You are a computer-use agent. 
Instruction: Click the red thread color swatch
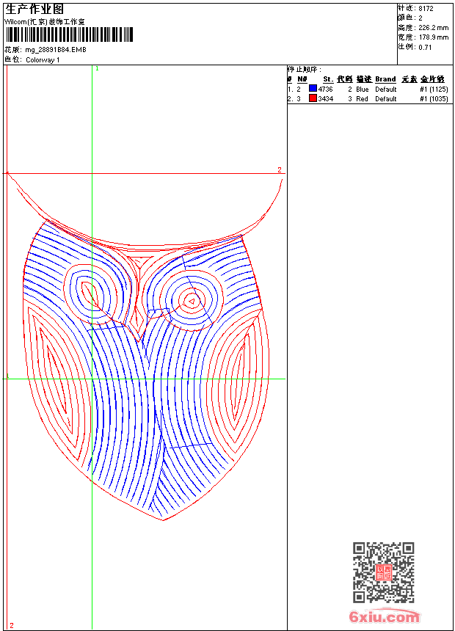coord(313,98)
